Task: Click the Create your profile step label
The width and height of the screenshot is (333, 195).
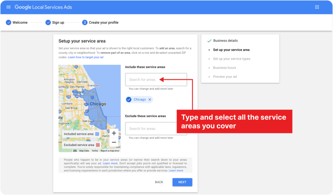Action: [x=103, y=22]
